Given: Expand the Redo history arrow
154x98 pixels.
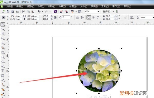Looking at the screenshot, I should (50, 12).
